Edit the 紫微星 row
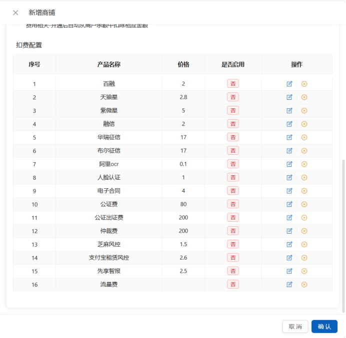346x338 pixels. tap(289, 111)
